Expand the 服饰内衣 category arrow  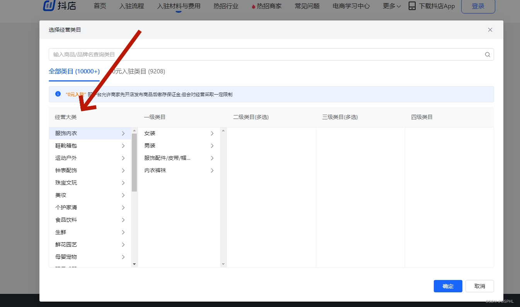click(123, 133)
